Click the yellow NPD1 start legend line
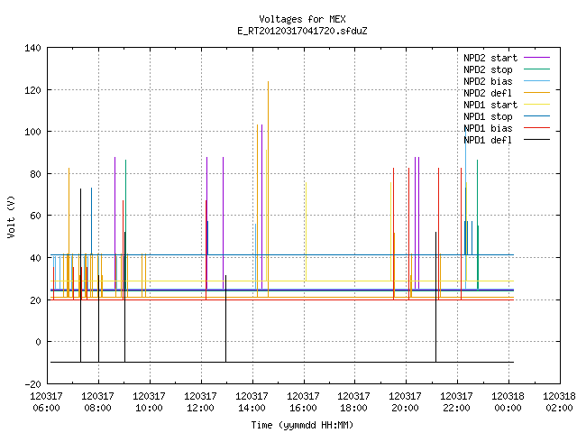The width and height of the screenshot is (577, 433). pos(537,105)
